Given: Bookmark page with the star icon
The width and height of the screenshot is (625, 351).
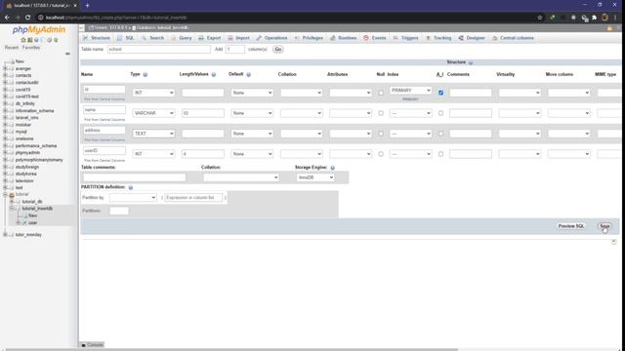Looking at the screenshot, I should 540,18.
